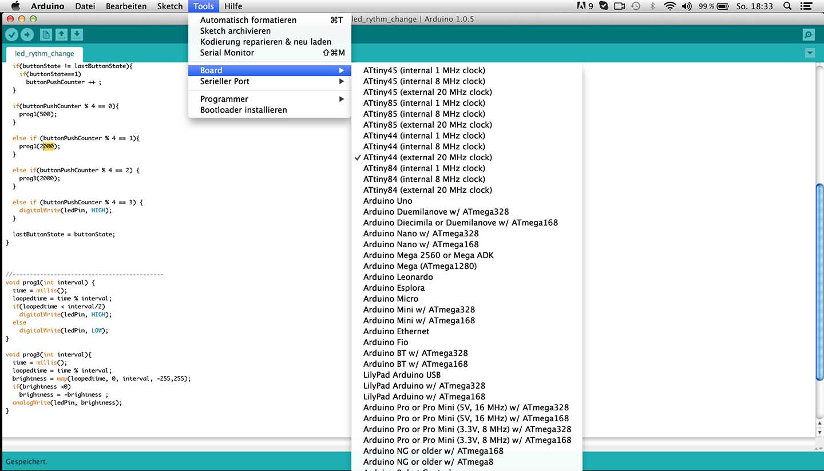
Task: Open the Notification Center list icon
Action: (806, 6)
